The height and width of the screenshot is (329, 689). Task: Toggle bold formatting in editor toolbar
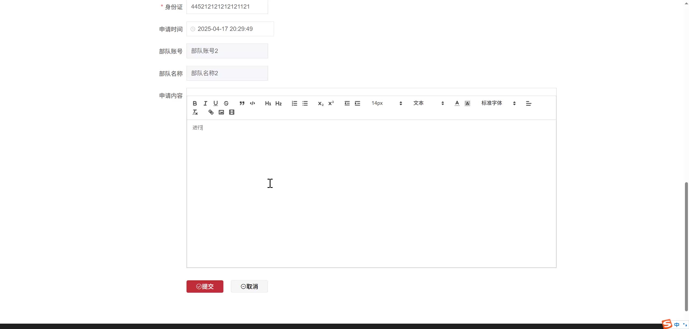click(195, 103)
